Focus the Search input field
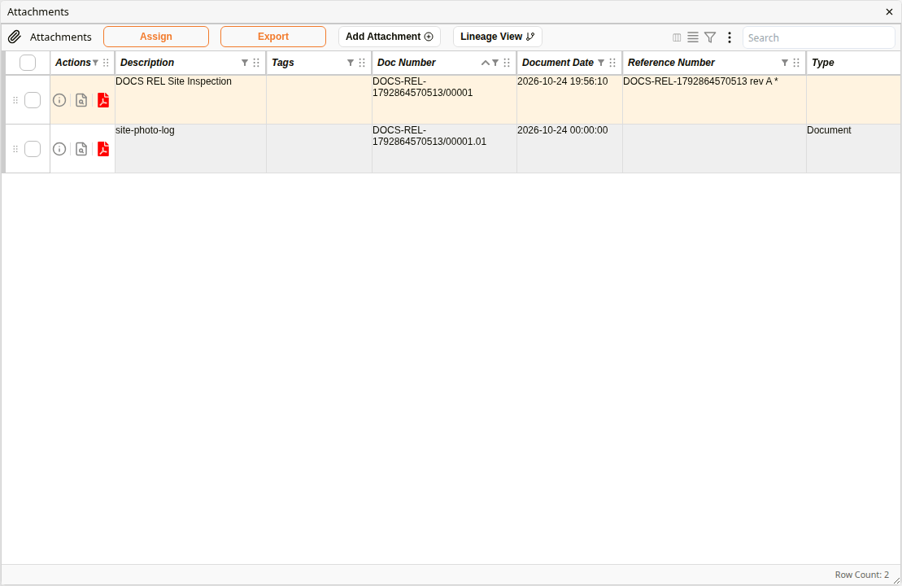 coord(818,37)
